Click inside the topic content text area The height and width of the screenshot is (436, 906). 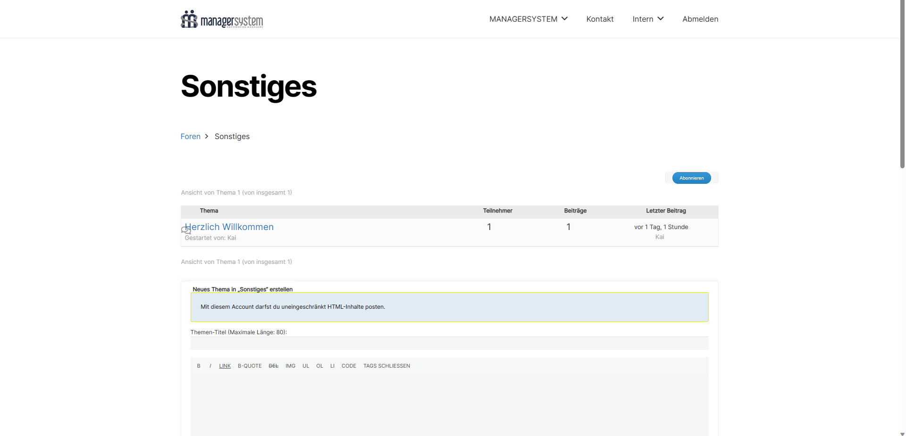(449, 405)
